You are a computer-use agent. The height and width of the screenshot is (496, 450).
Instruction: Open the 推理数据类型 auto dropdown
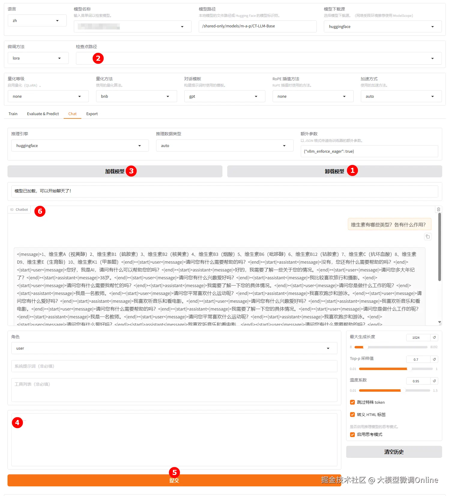[x=225, y=145]
